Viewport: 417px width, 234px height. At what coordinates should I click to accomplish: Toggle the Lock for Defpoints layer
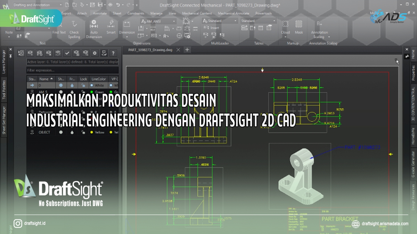[x=83, y=111]
